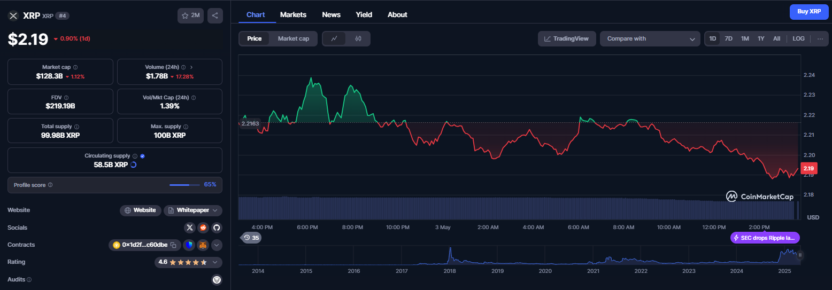
Task: Switch to the Yield tab
Action: click(364, 14)
